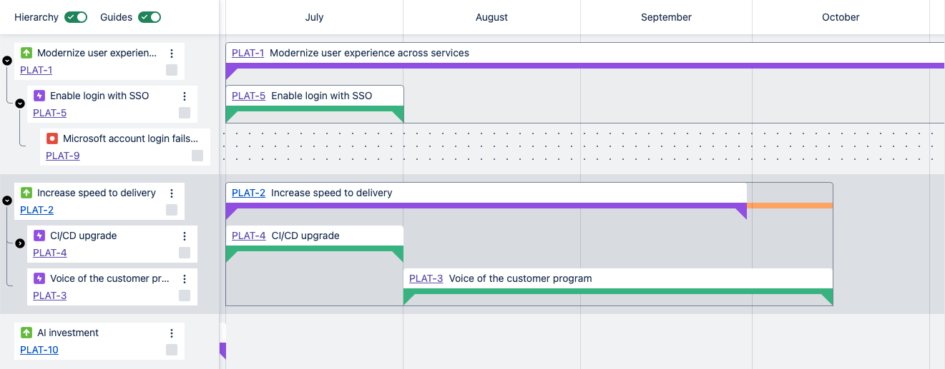Click the green initiative icon for Modernize user experience
Viewport: 945px width, 369px height.
pyautogui.click(x=26, y=53)
